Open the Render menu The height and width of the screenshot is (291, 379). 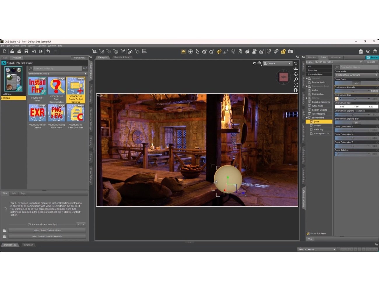pos(32,46)
